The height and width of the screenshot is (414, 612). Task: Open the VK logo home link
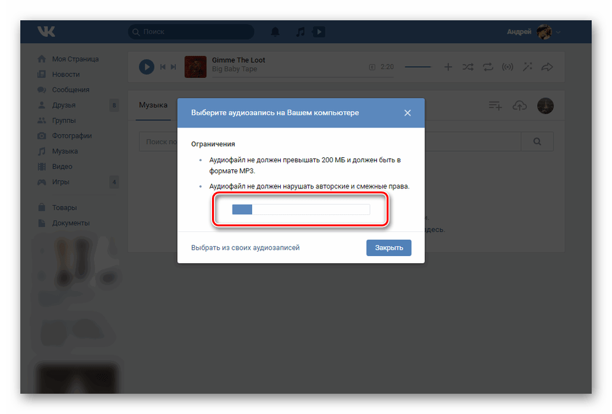[x=46, y=32]
